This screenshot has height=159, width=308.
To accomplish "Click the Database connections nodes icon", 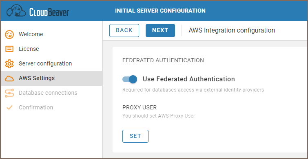I will pyautogui.click(x=9, y=93).
